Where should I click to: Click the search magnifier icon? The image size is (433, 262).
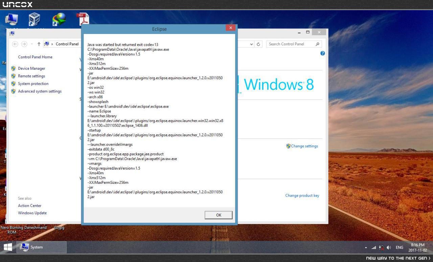pyautogui.click(x=317, y=44)
